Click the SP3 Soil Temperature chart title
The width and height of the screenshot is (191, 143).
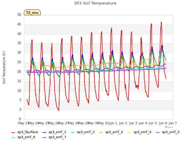95,3
